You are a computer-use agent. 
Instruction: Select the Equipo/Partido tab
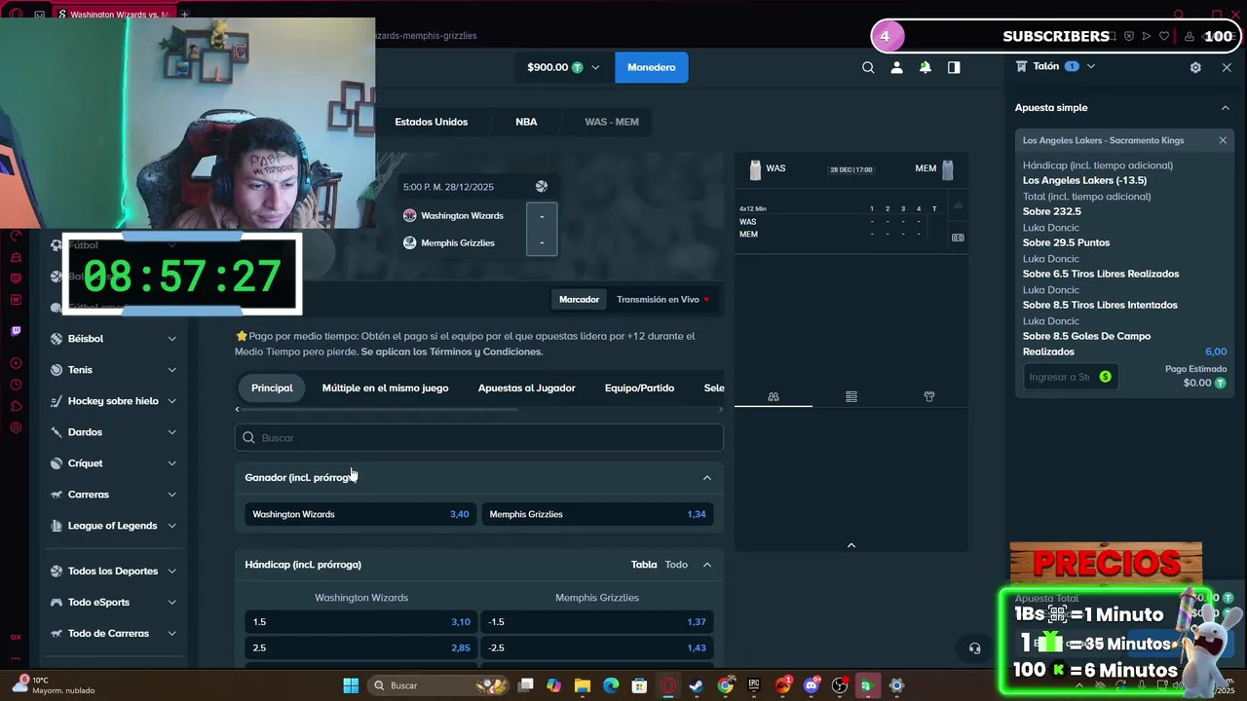pos(639,387)
